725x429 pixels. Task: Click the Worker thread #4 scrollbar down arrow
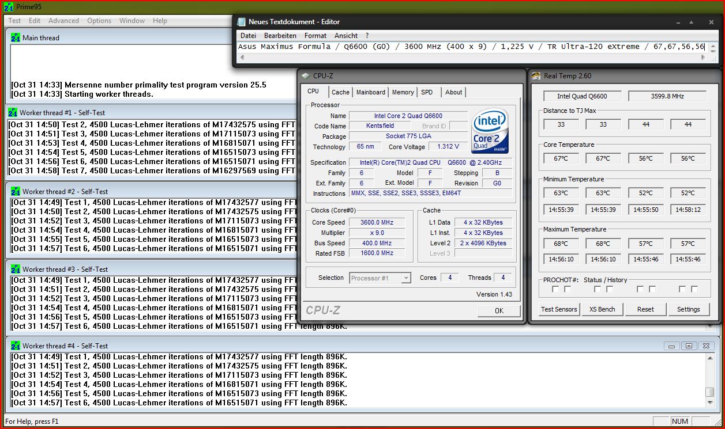(x=709, y=403)
